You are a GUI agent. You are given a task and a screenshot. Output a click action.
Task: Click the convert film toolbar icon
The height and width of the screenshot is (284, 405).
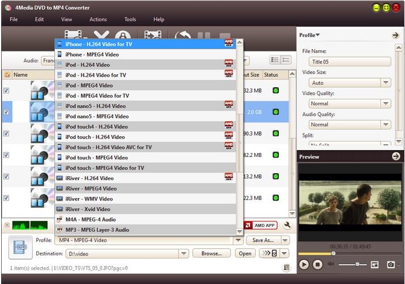[153, 35]
